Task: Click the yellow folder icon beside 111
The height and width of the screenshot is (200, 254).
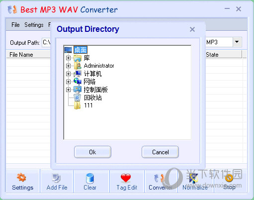Action: tap(78, 105)
